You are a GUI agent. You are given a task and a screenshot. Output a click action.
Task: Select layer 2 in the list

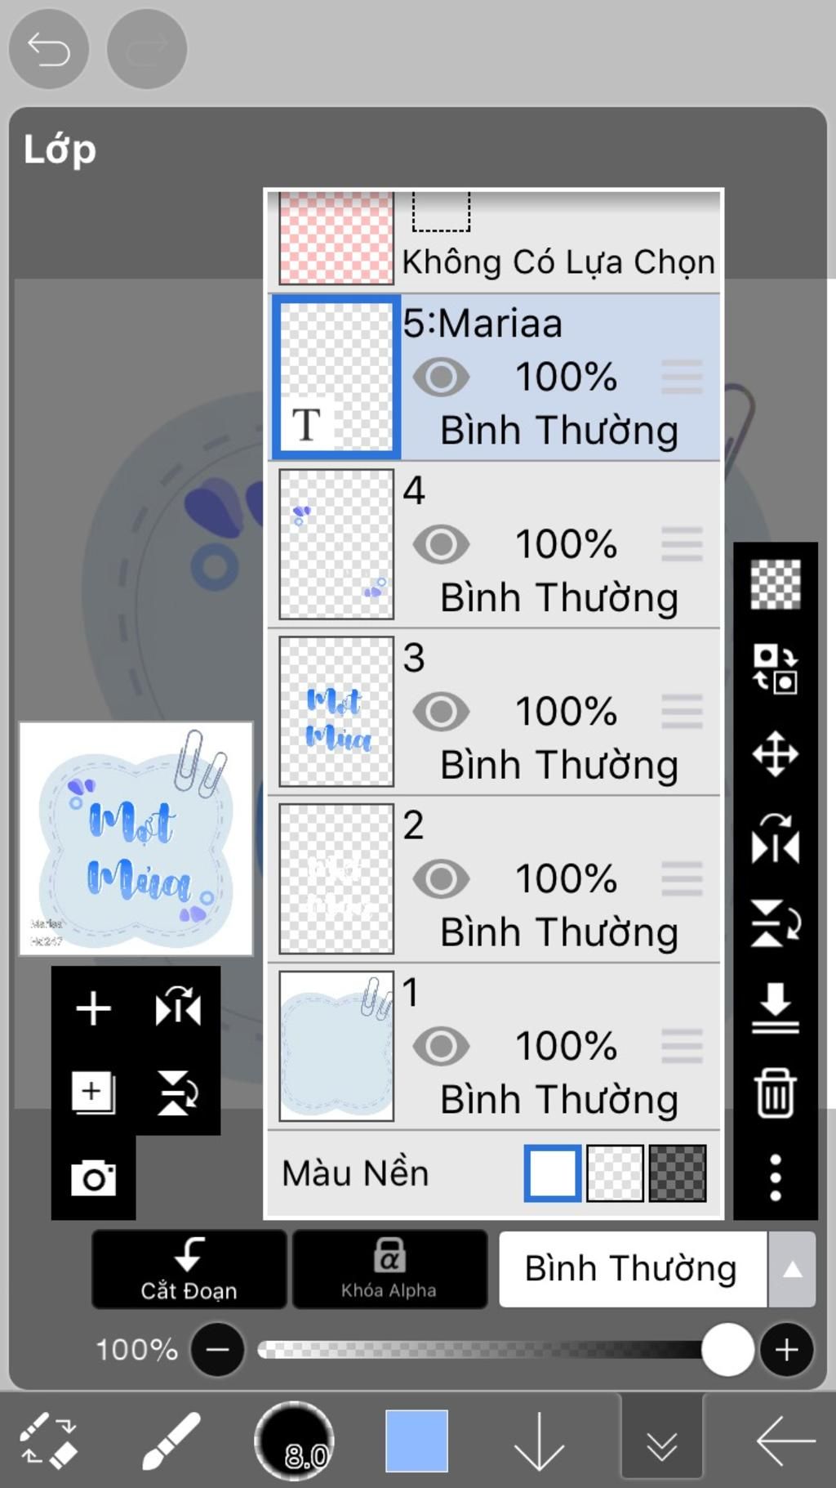click(494, 879)
